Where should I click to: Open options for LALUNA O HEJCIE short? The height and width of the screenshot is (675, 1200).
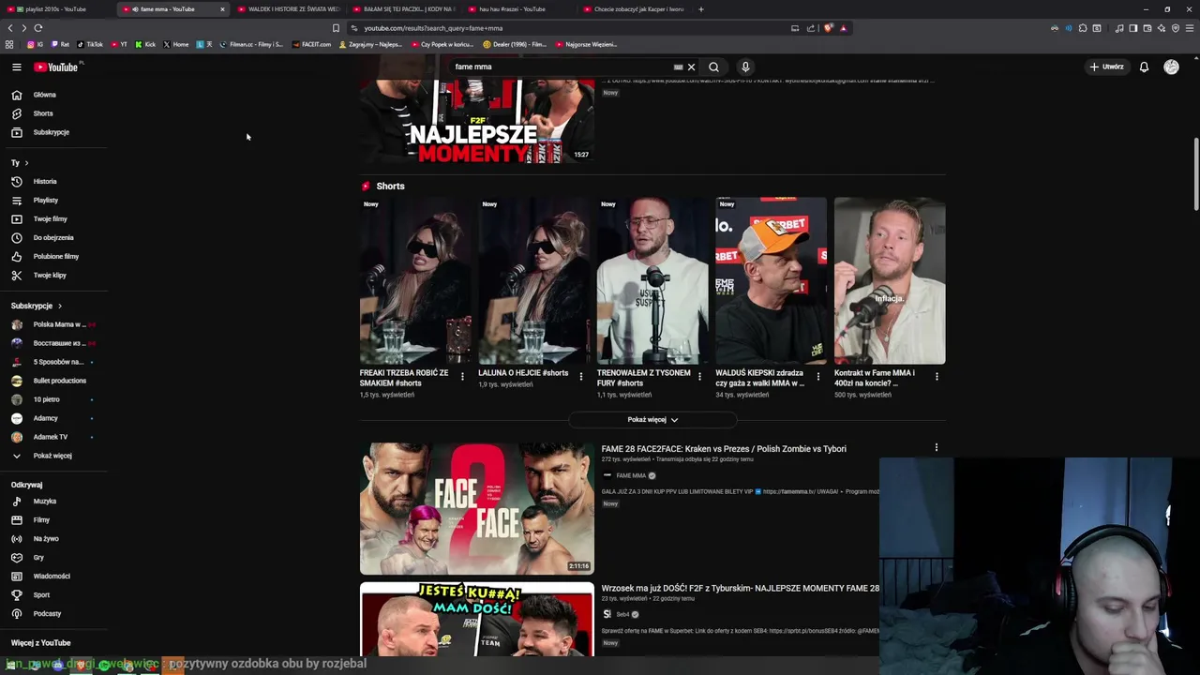click(x=580, y=377)
